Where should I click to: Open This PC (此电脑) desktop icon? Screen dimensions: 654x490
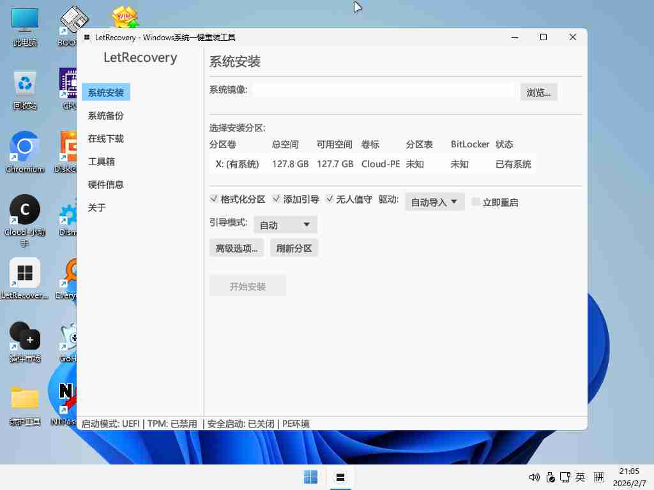[25, 21]
